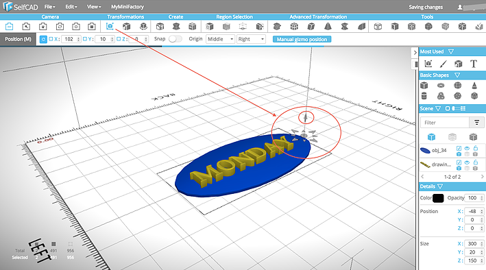The width and height of the screenshot is (486, 270).
Task: Click the first Create section tool icon
Action: click(160, 26)
